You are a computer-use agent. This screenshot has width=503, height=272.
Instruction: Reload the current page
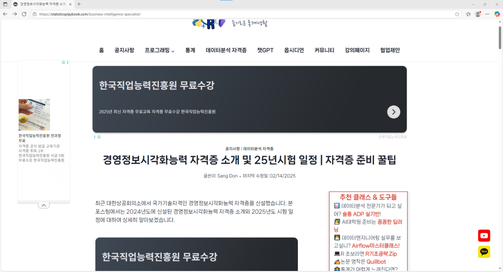pos(24,14)
